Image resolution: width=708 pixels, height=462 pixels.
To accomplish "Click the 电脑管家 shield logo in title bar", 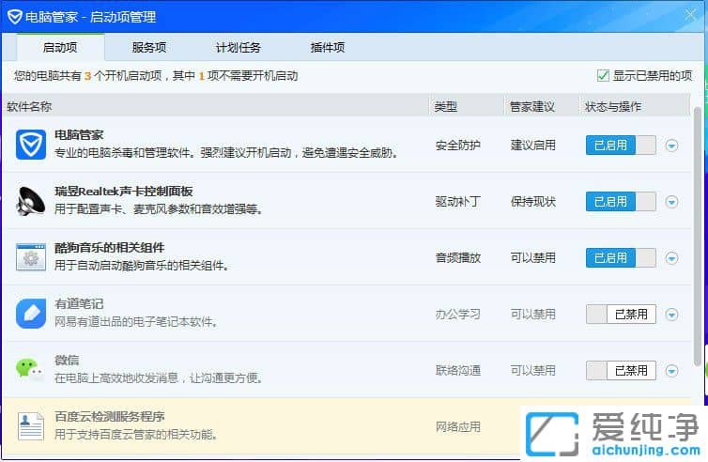I will (14, 17).
